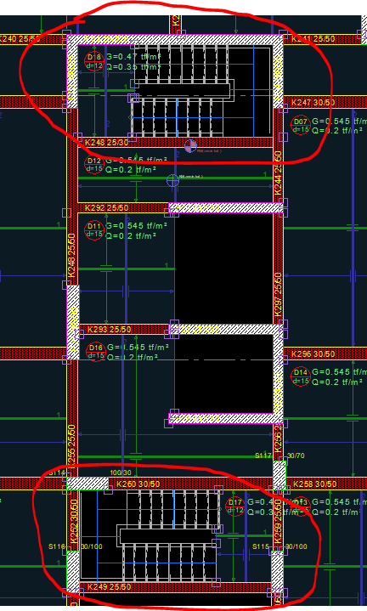The width and height of the screenshot is (367, 611).
Task: Click beam label K292 25/50
Action: click(107, 207)
